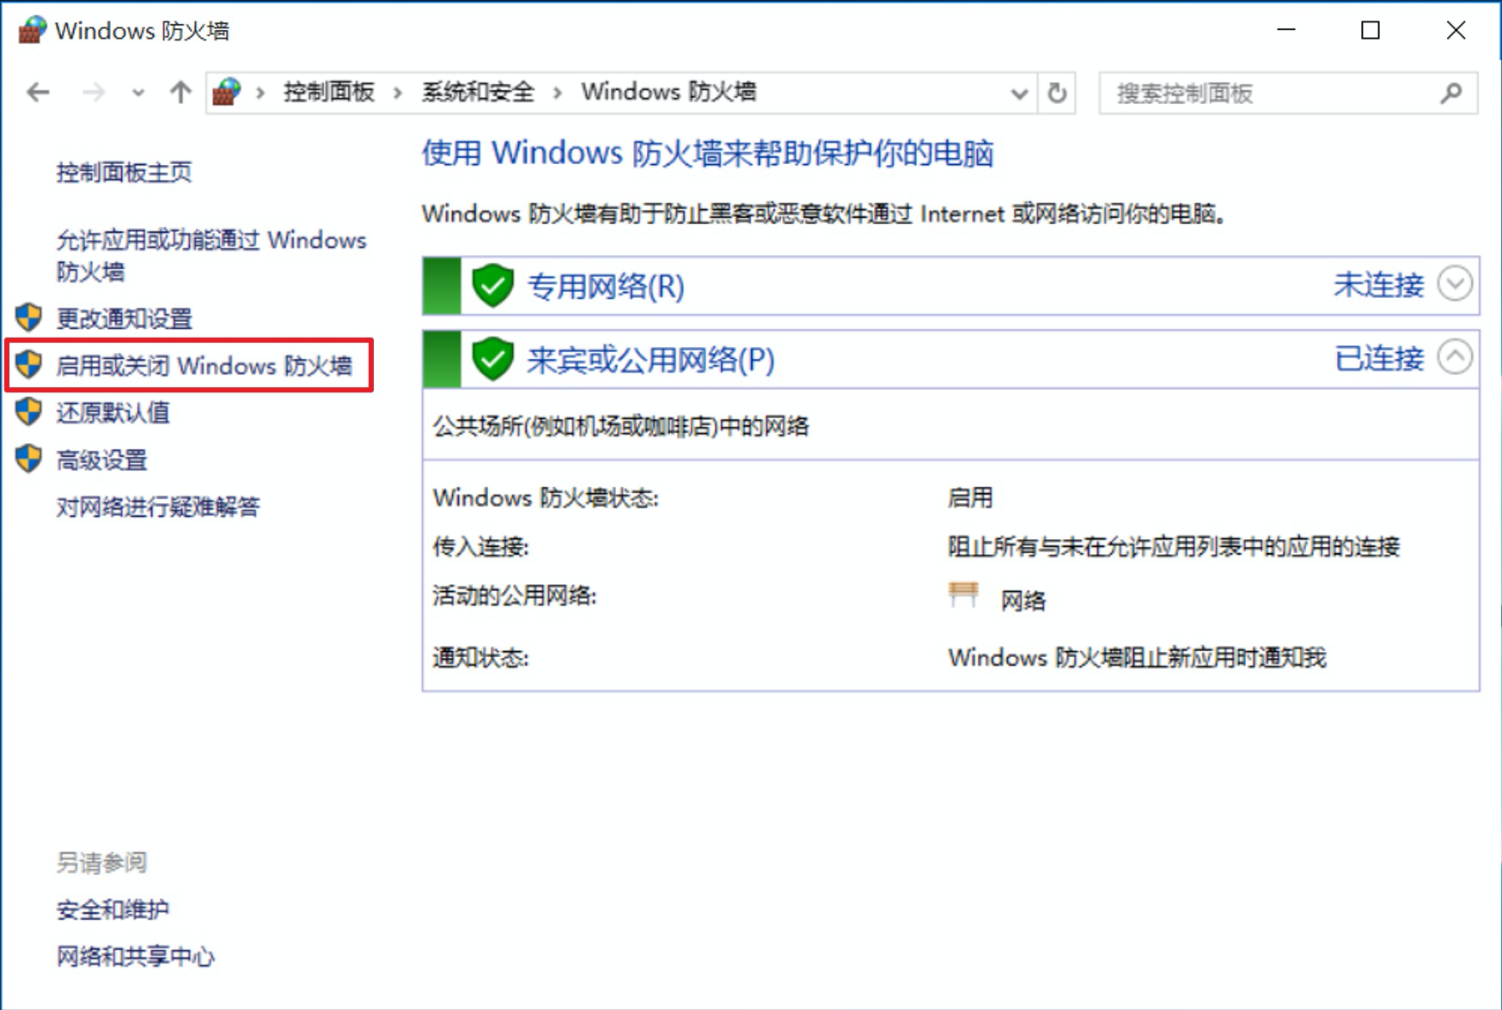This screenshot has width=1502, height=1010.
Task: Refresh the firewall page
Action: click(1057, 93)
